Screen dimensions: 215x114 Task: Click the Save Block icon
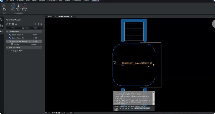(x=13, y=6)
